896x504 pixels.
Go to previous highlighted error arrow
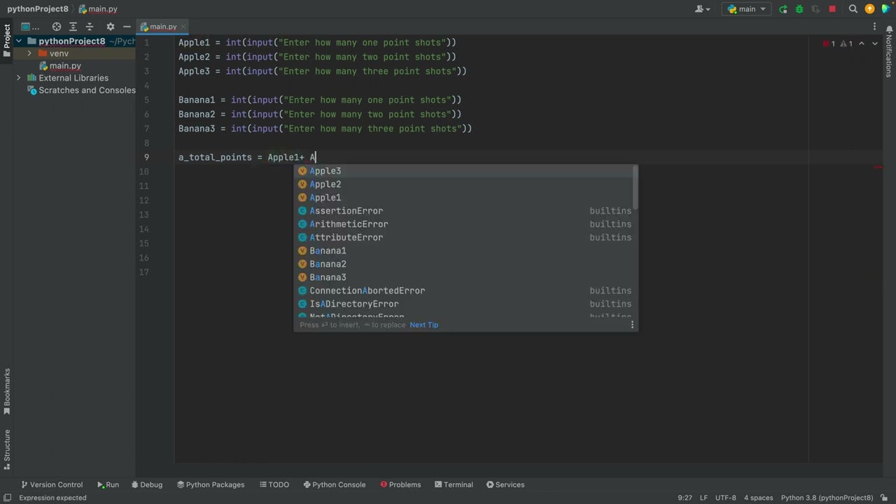pyautogui.click(x=862, y=43)
